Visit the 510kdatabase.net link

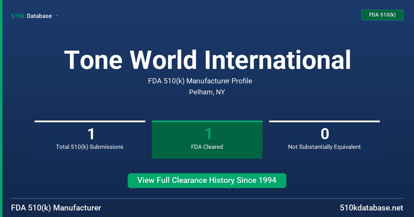click(372, 208)
